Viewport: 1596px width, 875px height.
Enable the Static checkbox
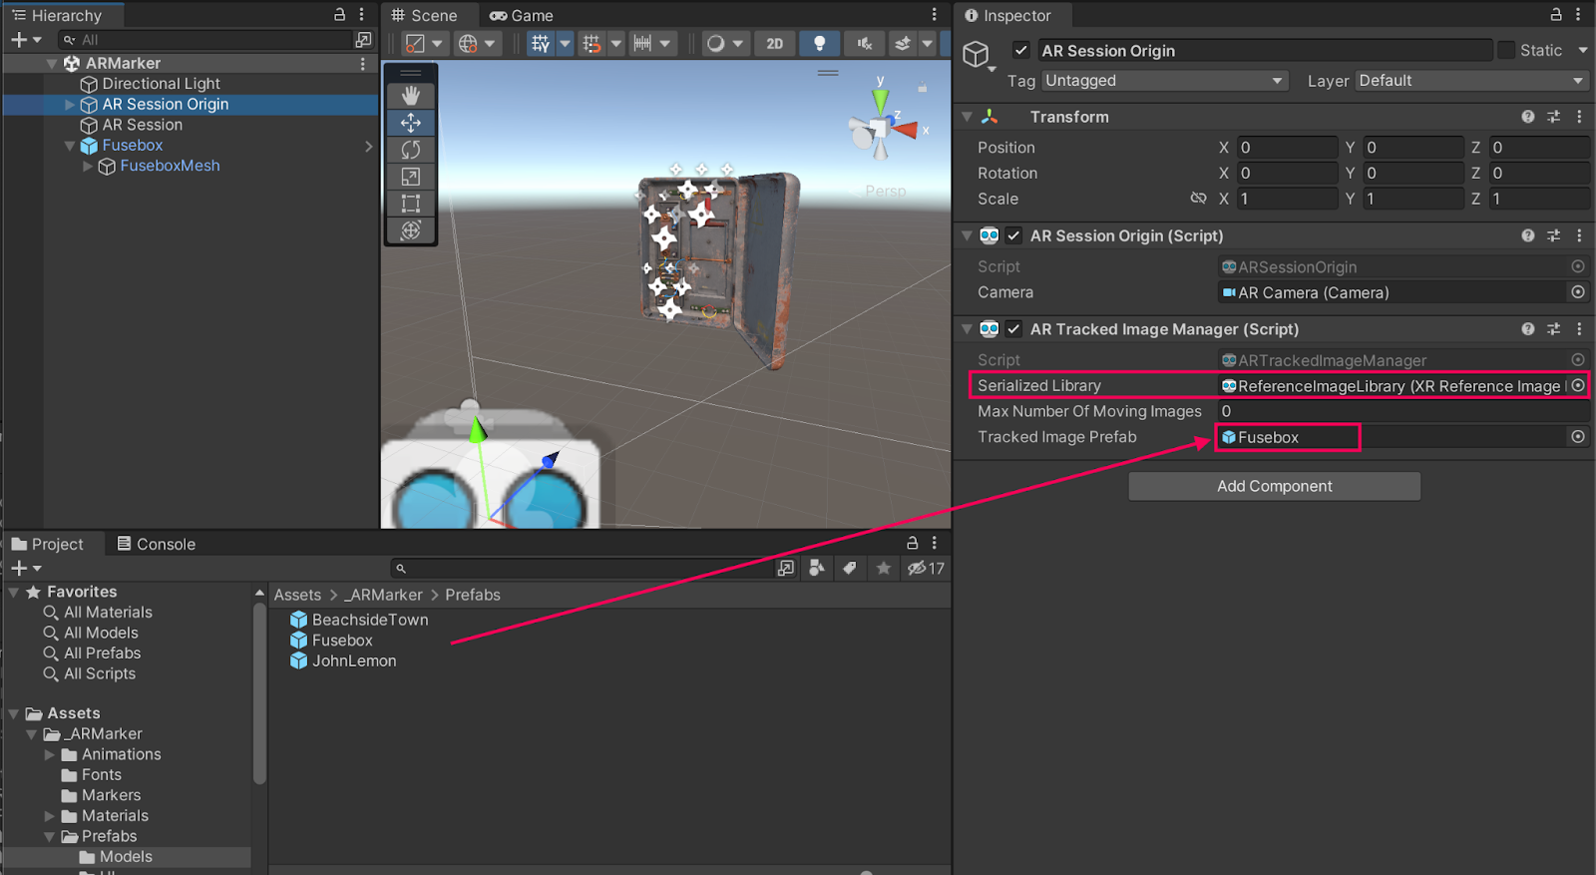click(1506, 51)
